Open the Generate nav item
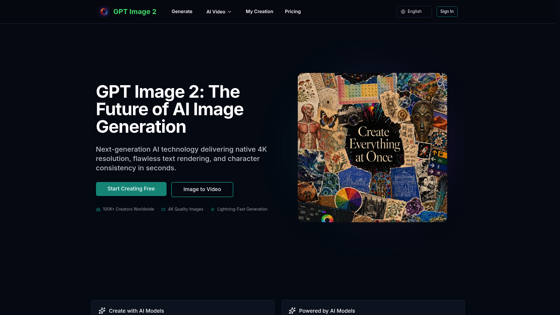Viewport: 560px width, 315px height. (x=182, y=12)
